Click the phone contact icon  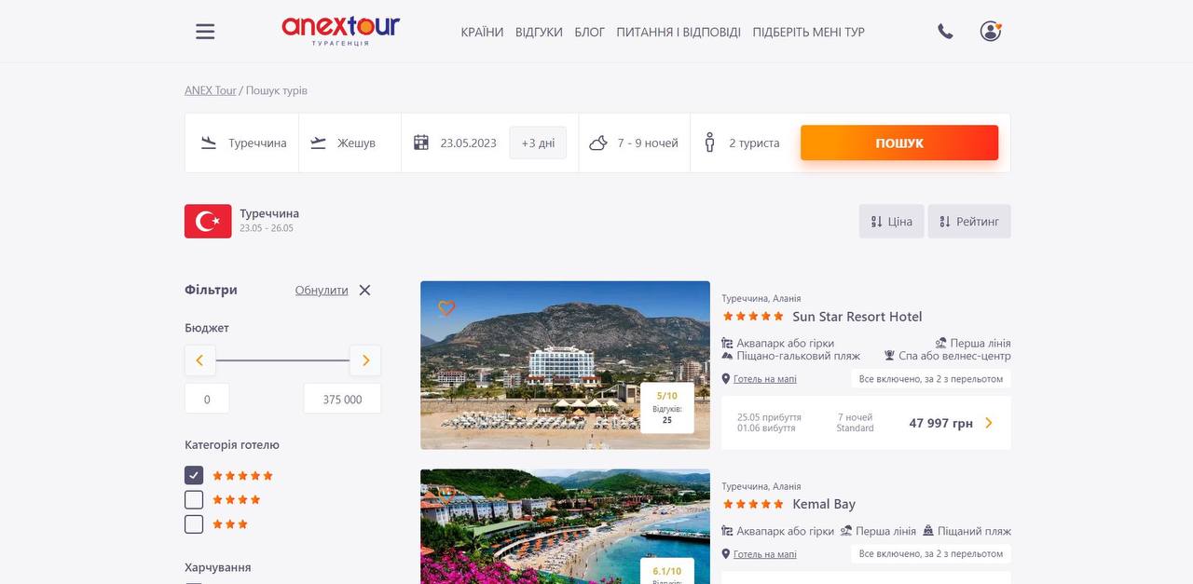pyautogui.click(x=945, y=32)
